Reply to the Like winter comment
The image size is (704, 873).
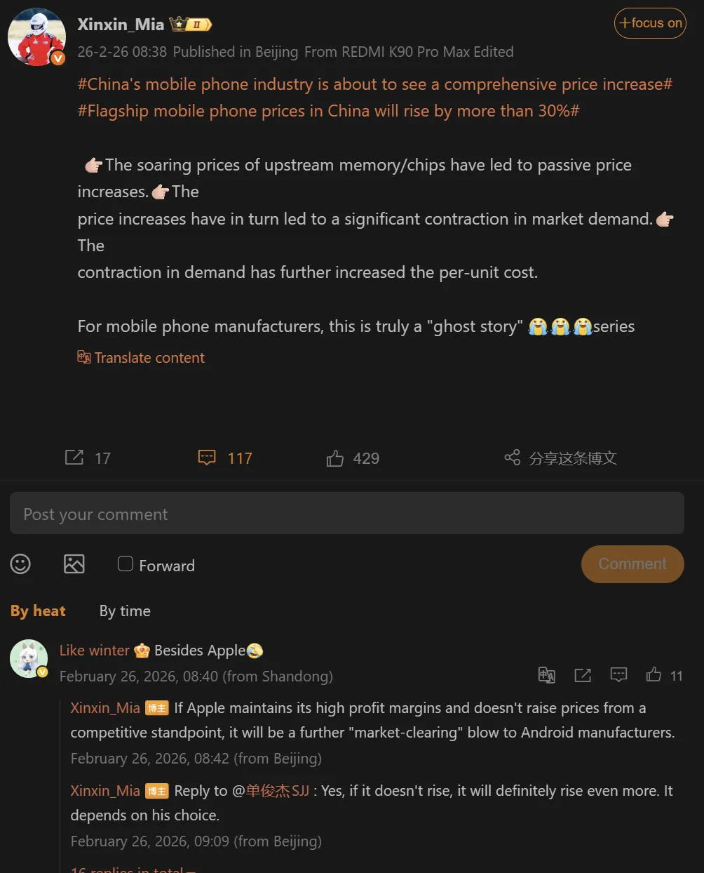tap(618, 675)
